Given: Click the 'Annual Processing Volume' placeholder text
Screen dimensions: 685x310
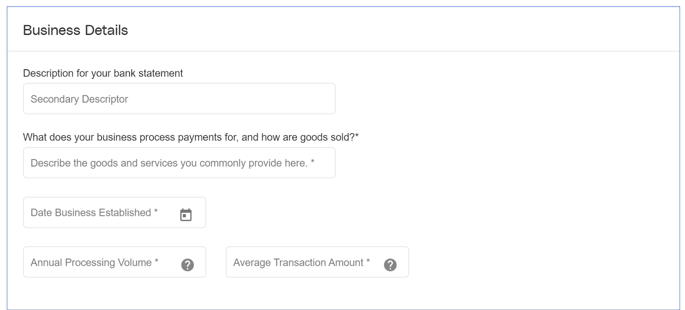Looking at the screenshot, I should tap(94, 262).
